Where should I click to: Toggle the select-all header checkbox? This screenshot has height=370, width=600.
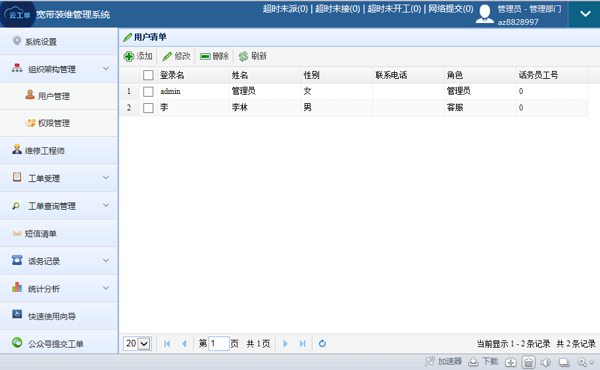(x=149, y=76)
